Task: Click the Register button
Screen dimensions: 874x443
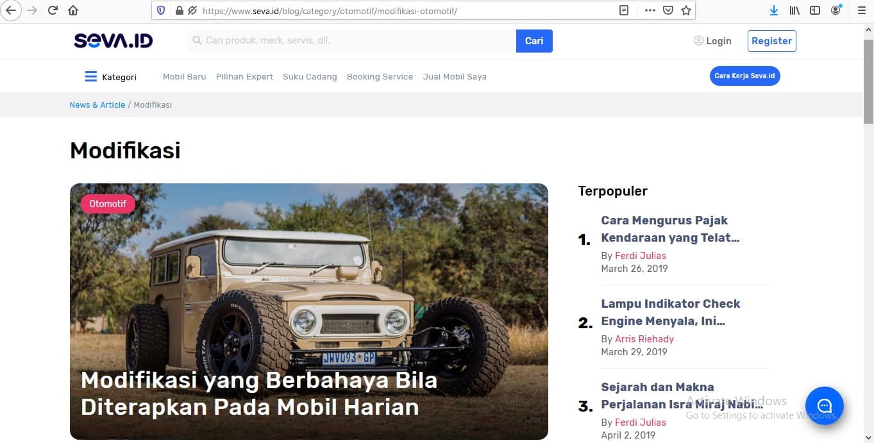Action: [771, 40]
